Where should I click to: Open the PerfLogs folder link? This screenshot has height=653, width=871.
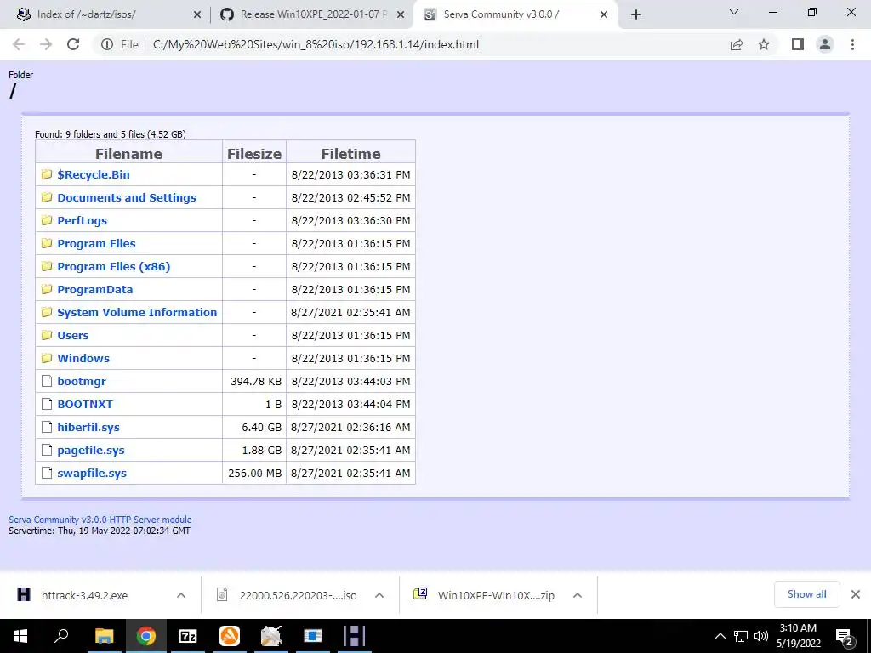click(x=83, y=220)
